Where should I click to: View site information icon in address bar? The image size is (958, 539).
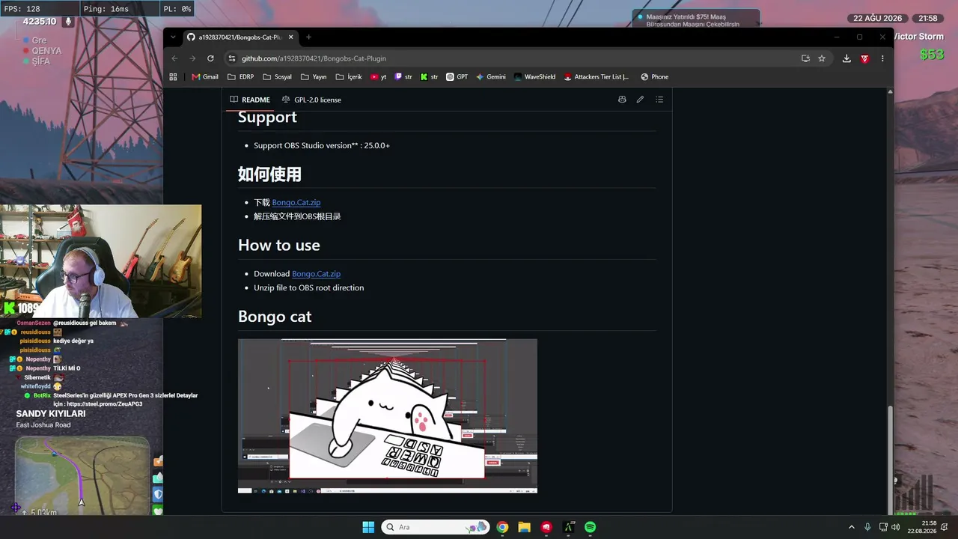click(232, 58)
